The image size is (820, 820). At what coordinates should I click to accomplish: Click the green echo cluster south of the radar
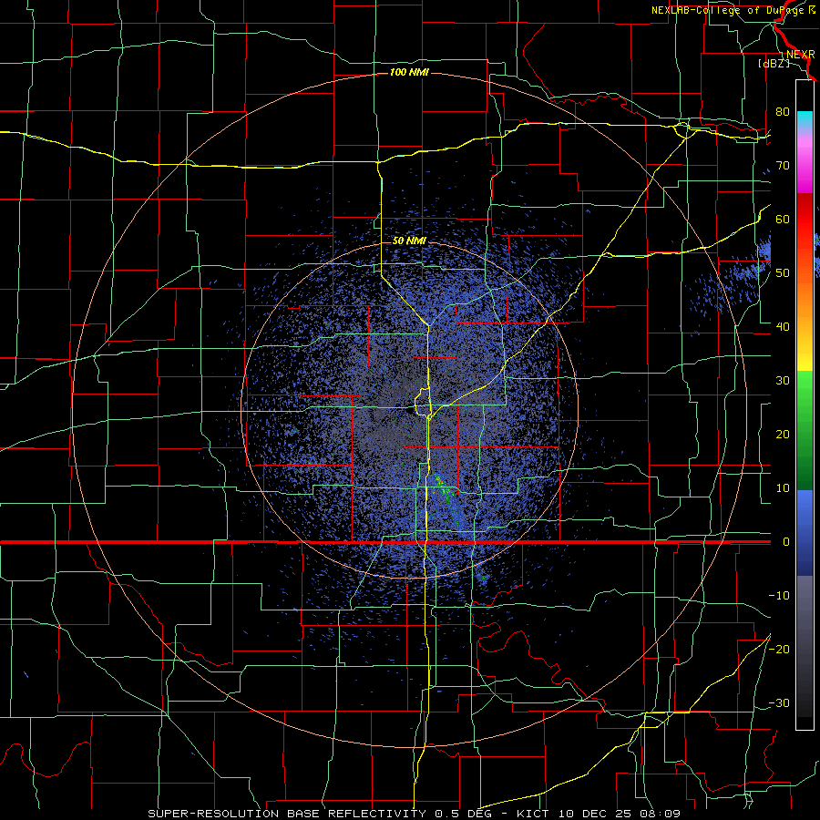pos(444,487)
